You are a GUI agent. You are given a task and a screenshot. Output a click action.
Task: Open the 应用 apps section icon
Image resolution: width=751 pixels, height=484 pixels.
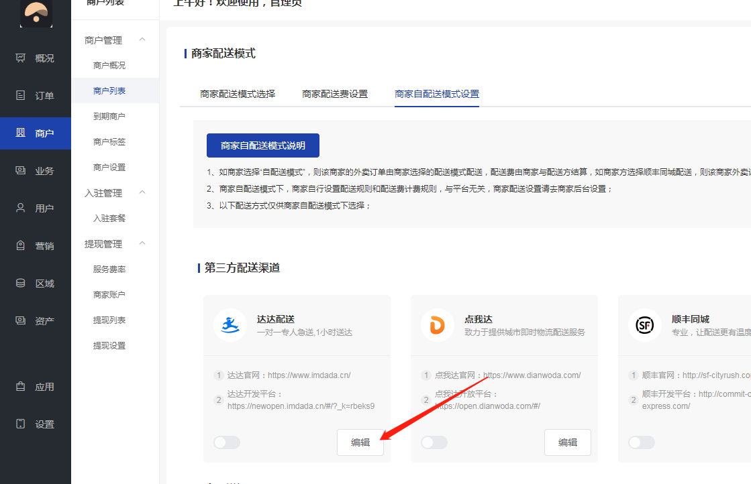tap(21, 386)
